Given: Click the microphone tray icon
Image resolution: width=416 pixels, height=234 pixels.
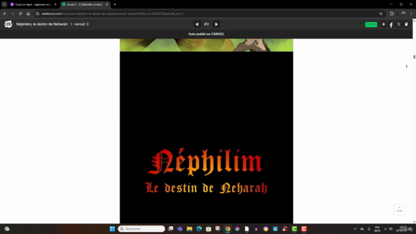Looking at the screenshot, I should tap(369, 229).
